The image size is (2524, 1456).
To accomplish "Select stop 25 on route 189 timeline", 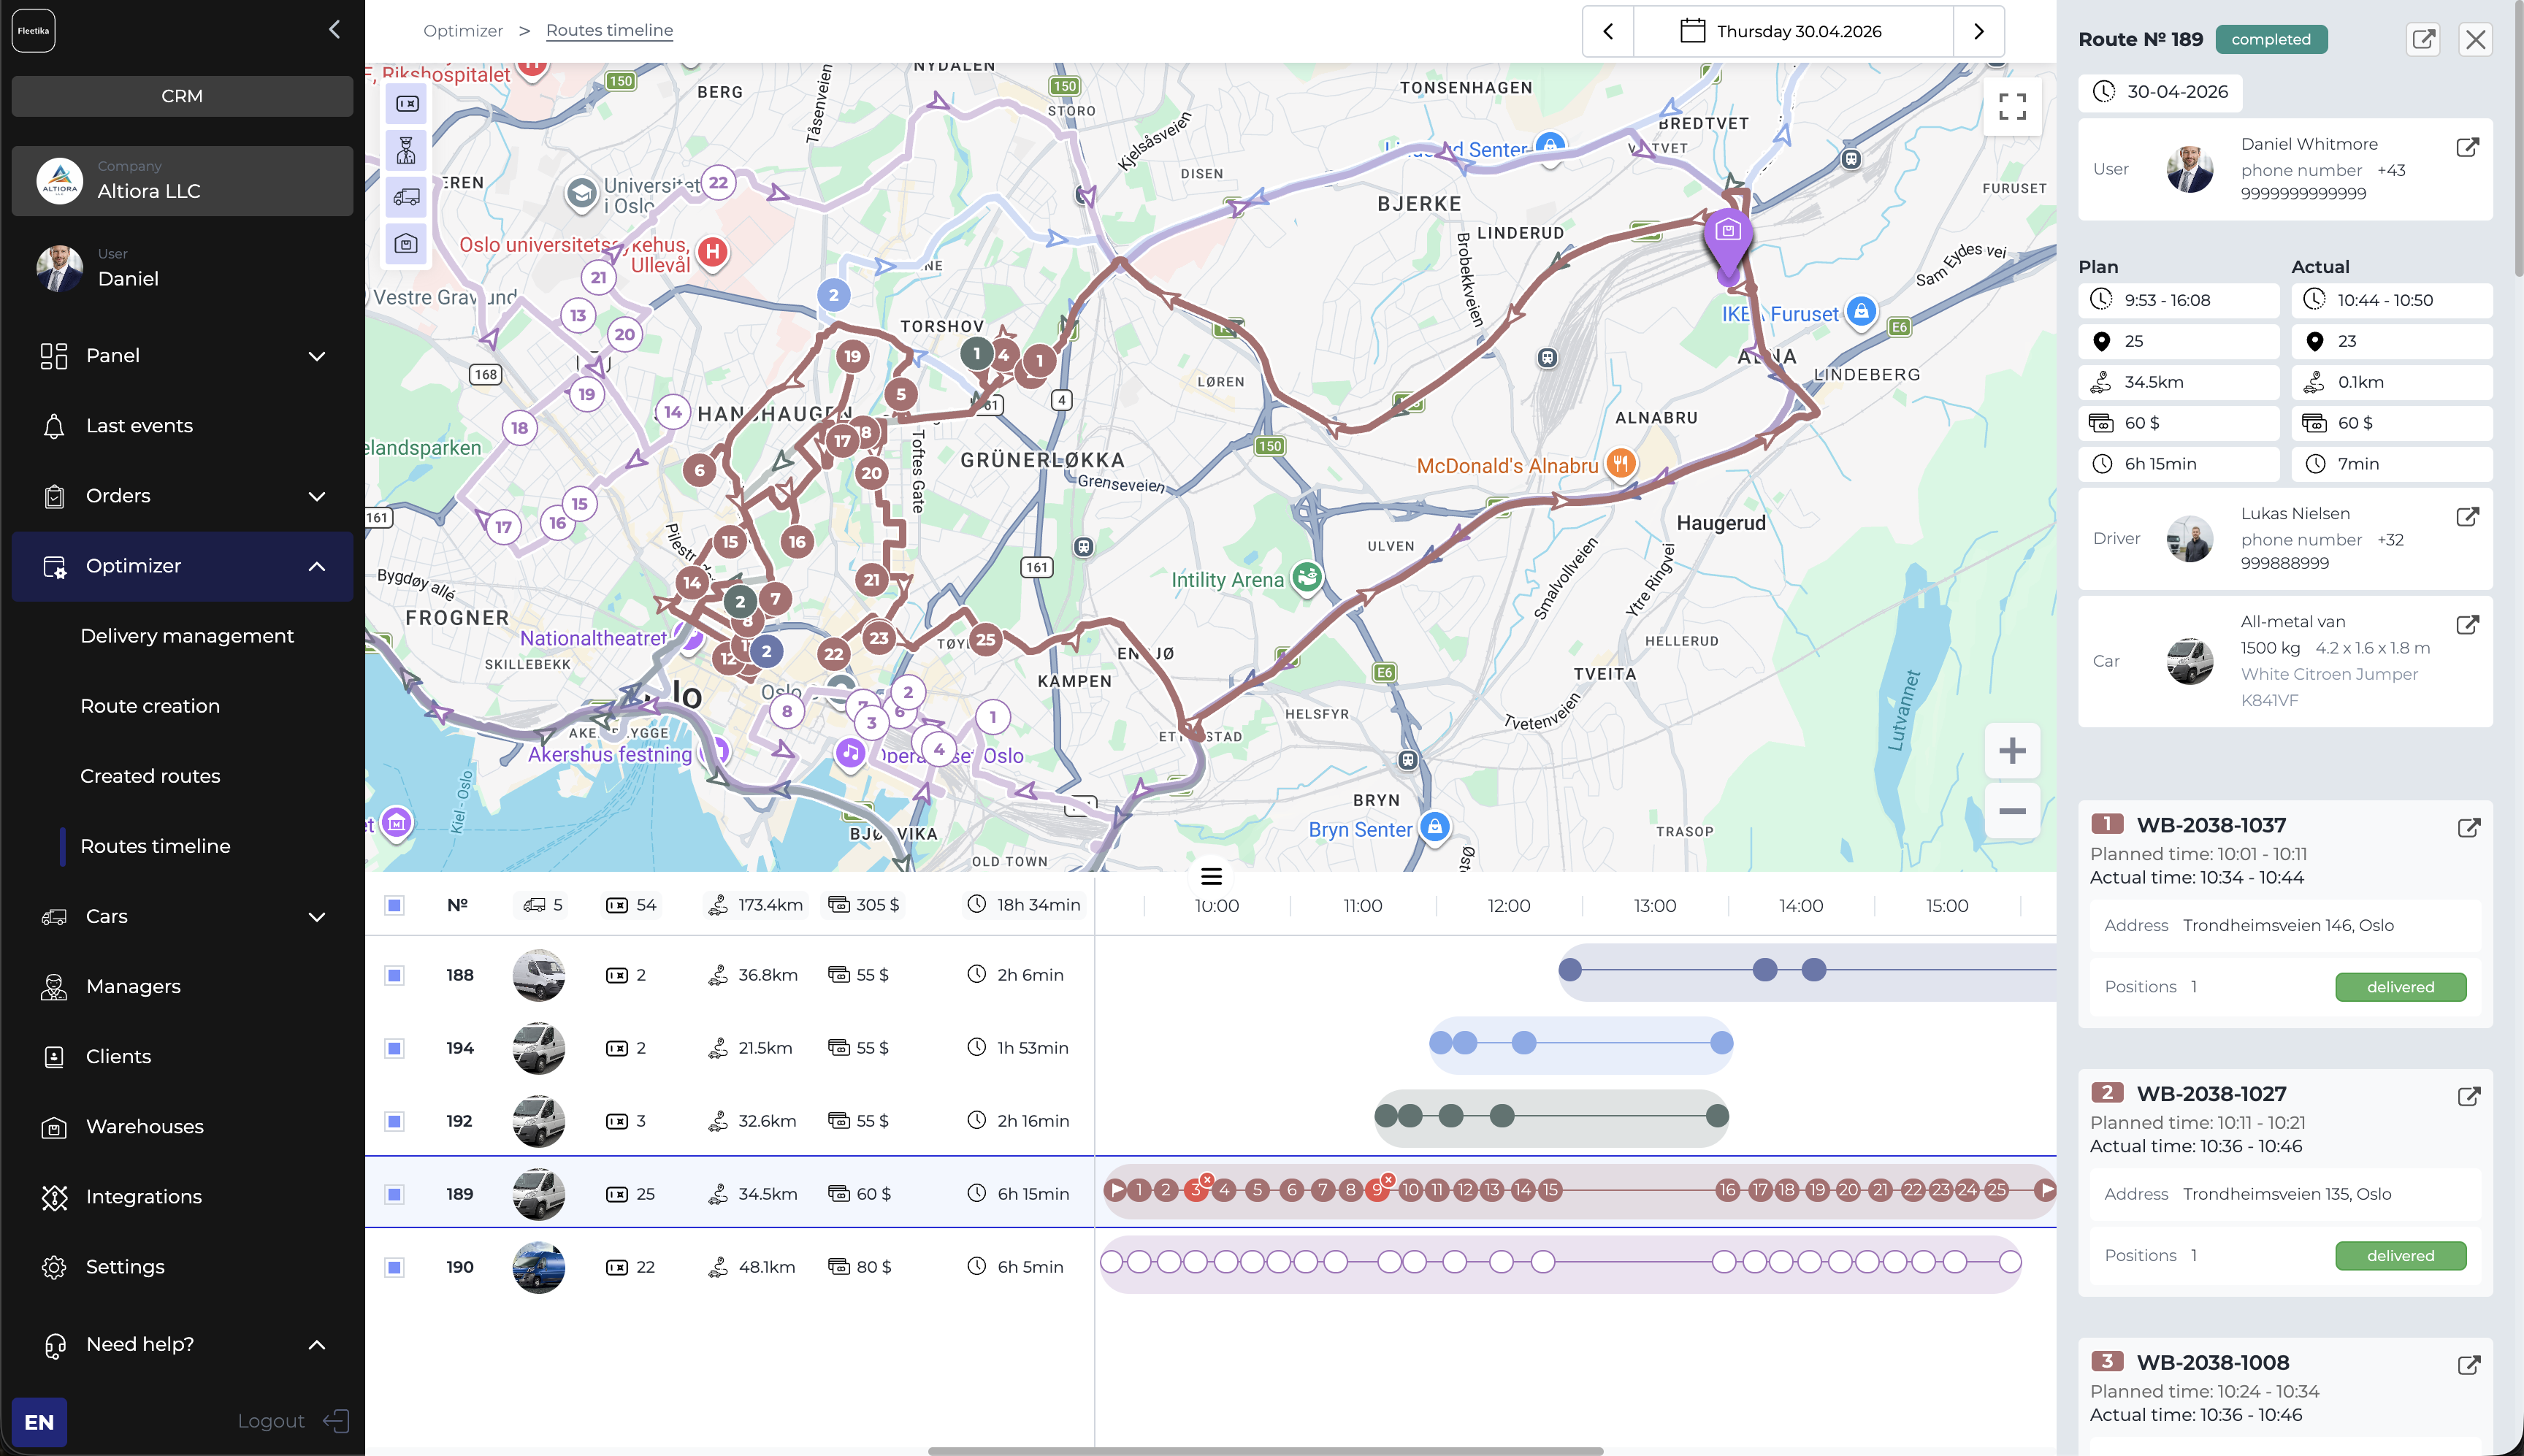I will pos(1996,1190).
